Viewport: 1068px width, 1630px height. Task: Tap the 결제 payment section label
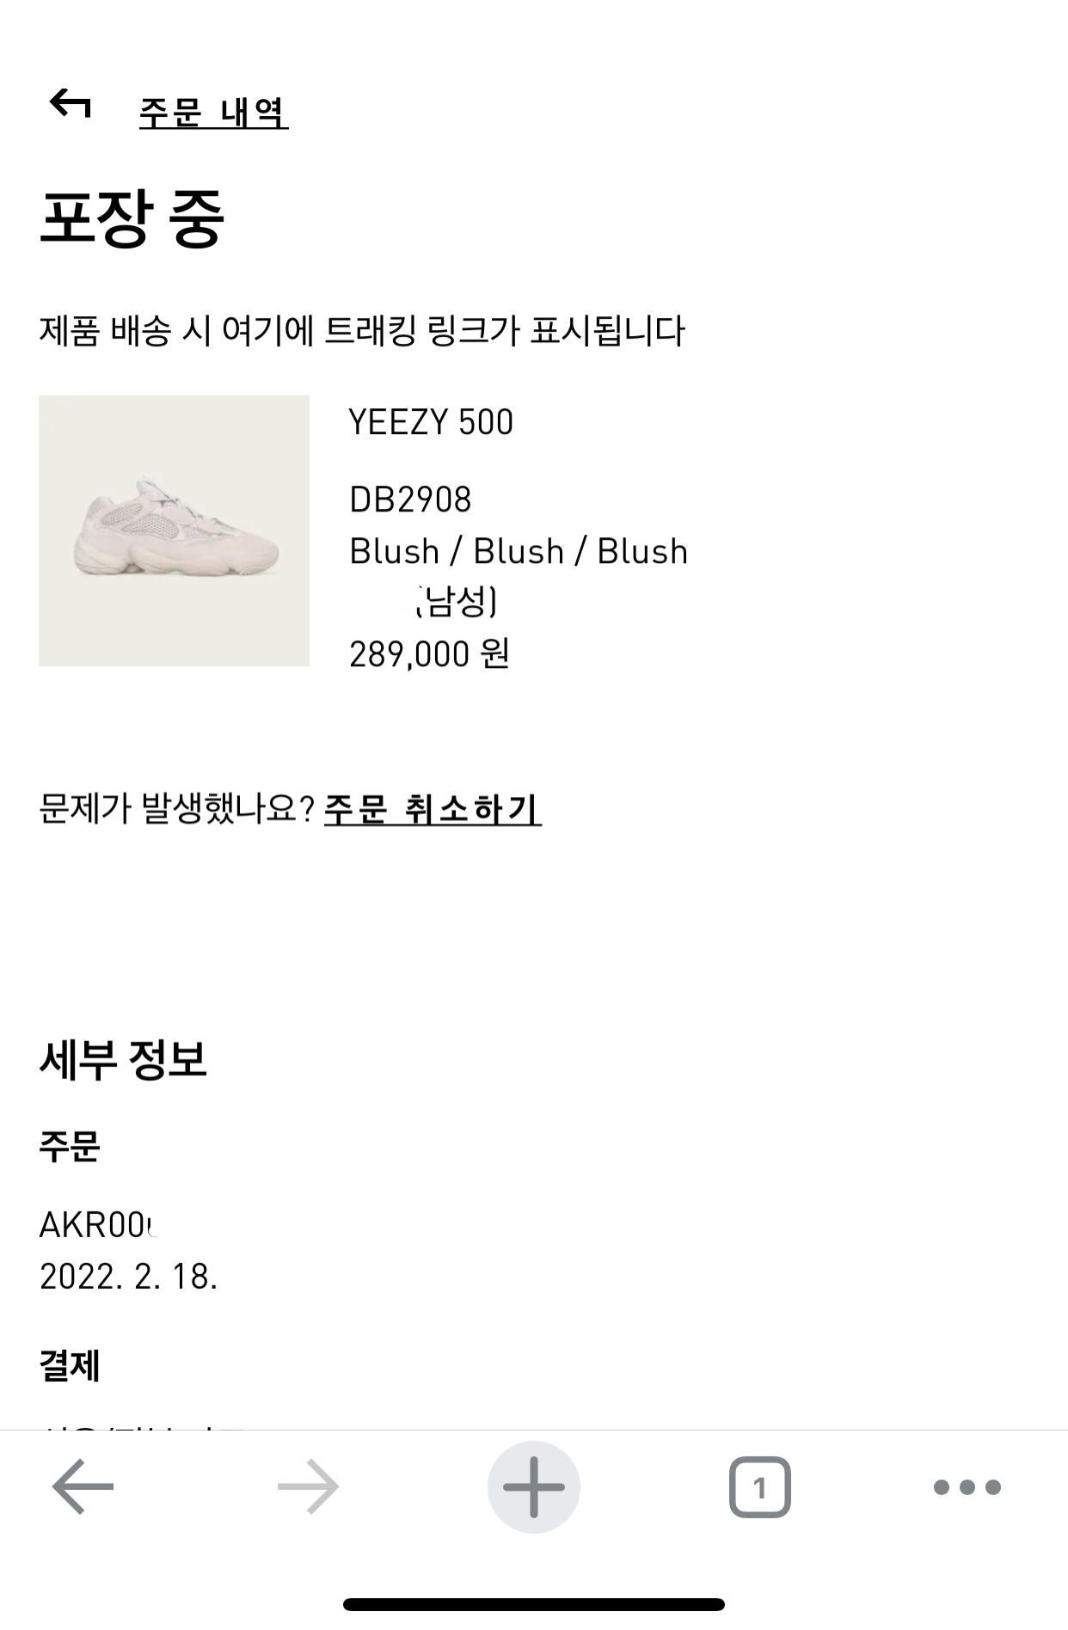(70, 1366)
